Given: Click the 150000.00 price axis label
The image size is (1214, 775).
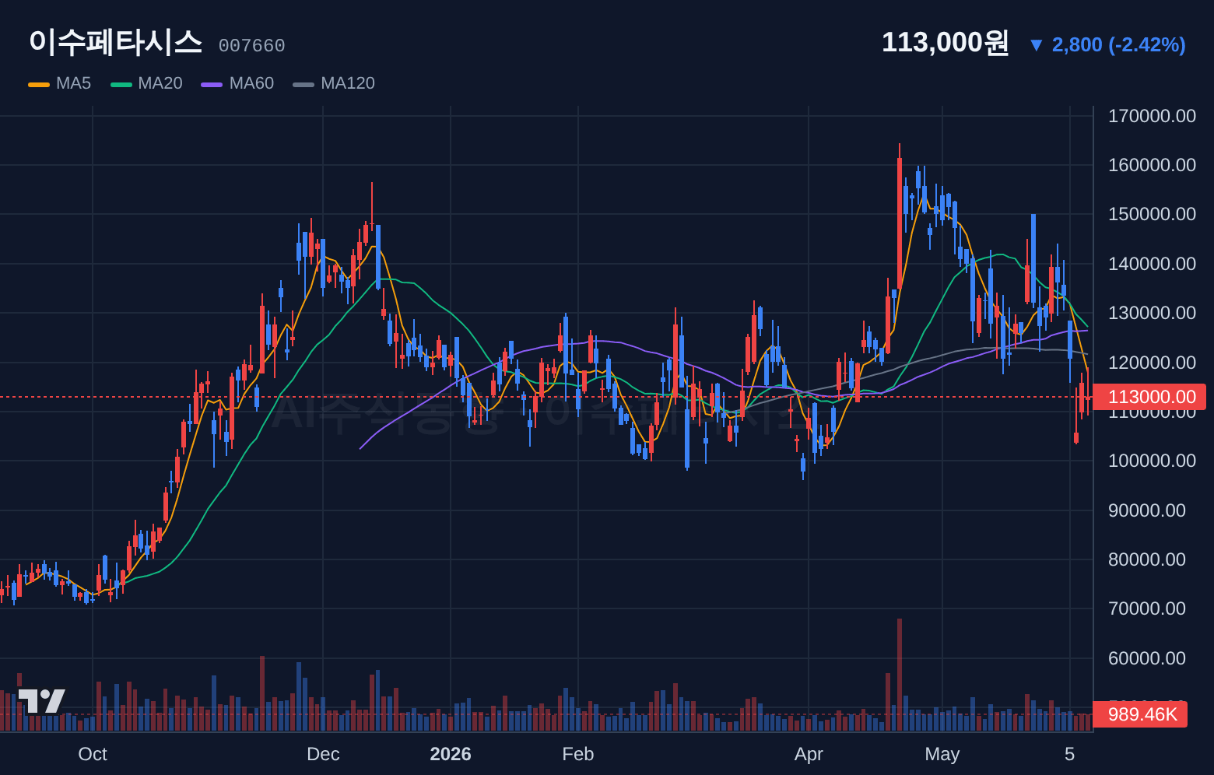Looking at the screenshot, I should click(1152, 214).
